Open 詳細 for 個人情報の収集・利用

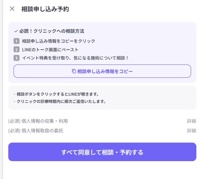[x=191, y=121]
